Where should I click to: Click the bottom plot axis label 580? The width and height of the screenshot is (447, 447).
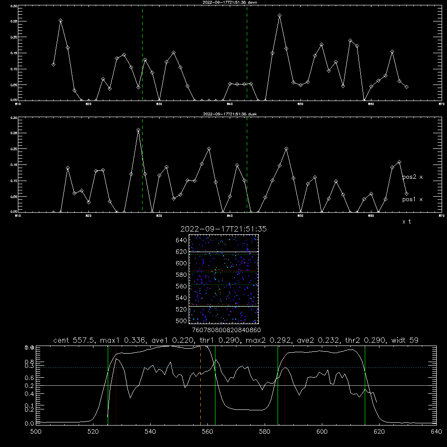coord(265,432)
